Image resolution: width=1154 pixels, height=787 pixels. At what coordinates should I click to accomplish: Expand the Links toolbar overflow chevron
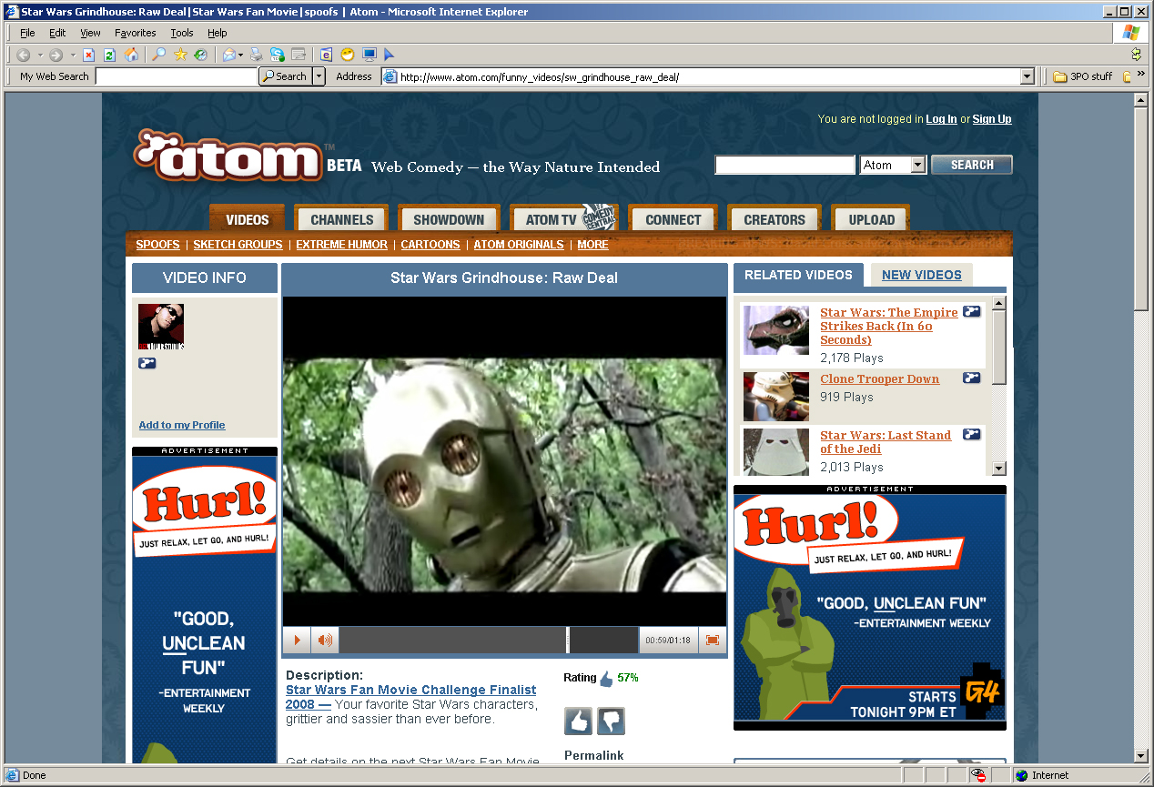1141,75
